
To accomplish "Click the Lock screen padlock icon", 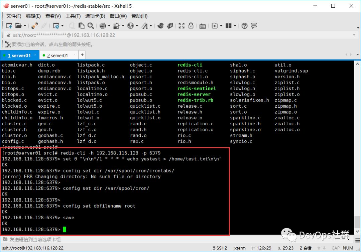I will [x=191, y=25].
